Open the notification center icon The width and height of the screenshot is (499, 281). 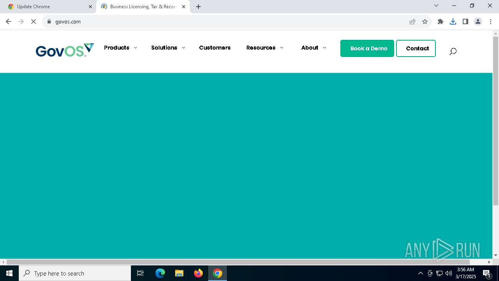point(487,273)
